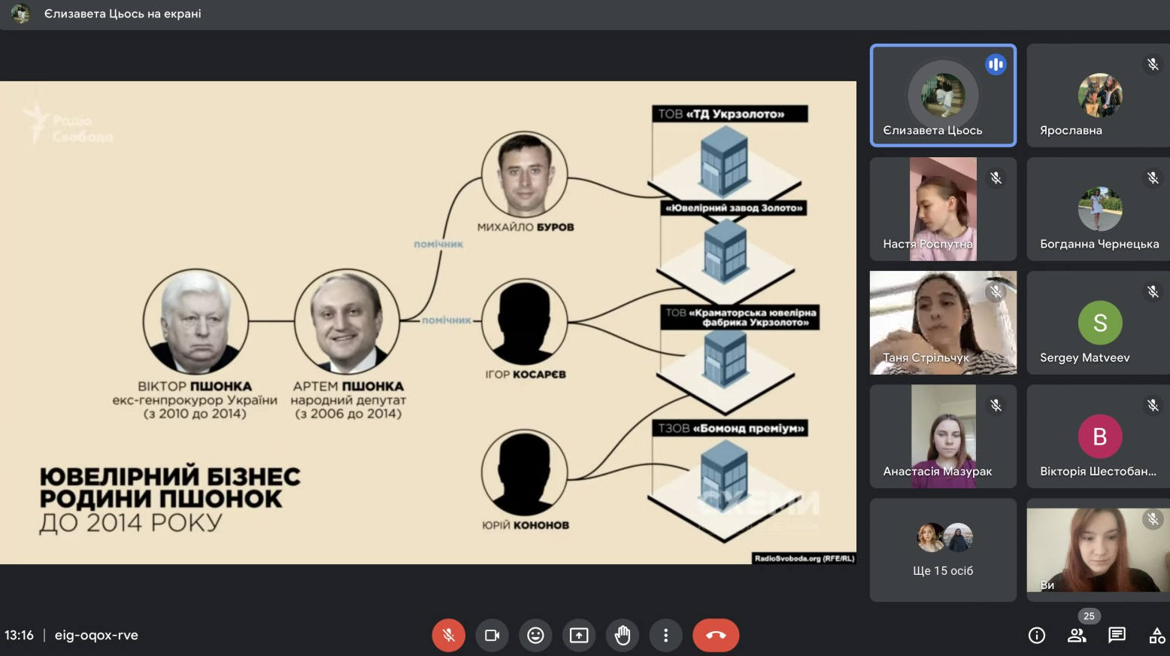This screenshot has height=656, width=1170.
Task: Click the muted mic icon on Таня Стрільчук tile
Action: point(996,292)
